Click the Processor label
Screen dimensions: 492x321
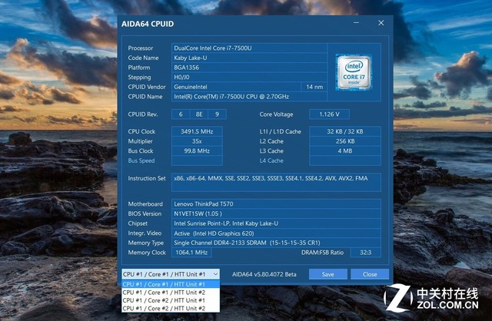click(140, 48)
